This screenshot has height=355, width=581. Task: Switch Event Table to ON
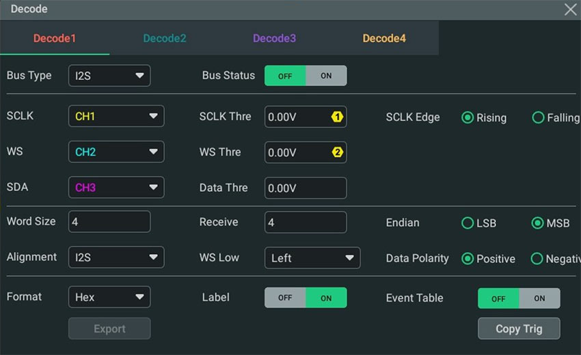click(539, 298)
